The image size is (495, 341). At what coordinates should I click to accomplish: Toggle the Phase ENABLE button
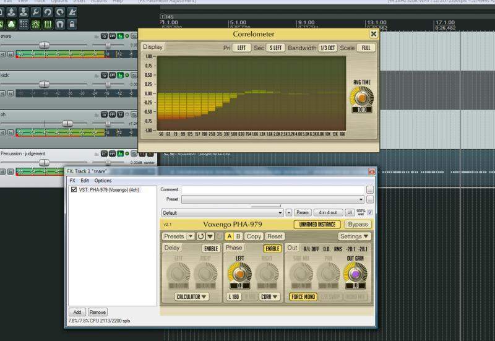click(272, 248)
